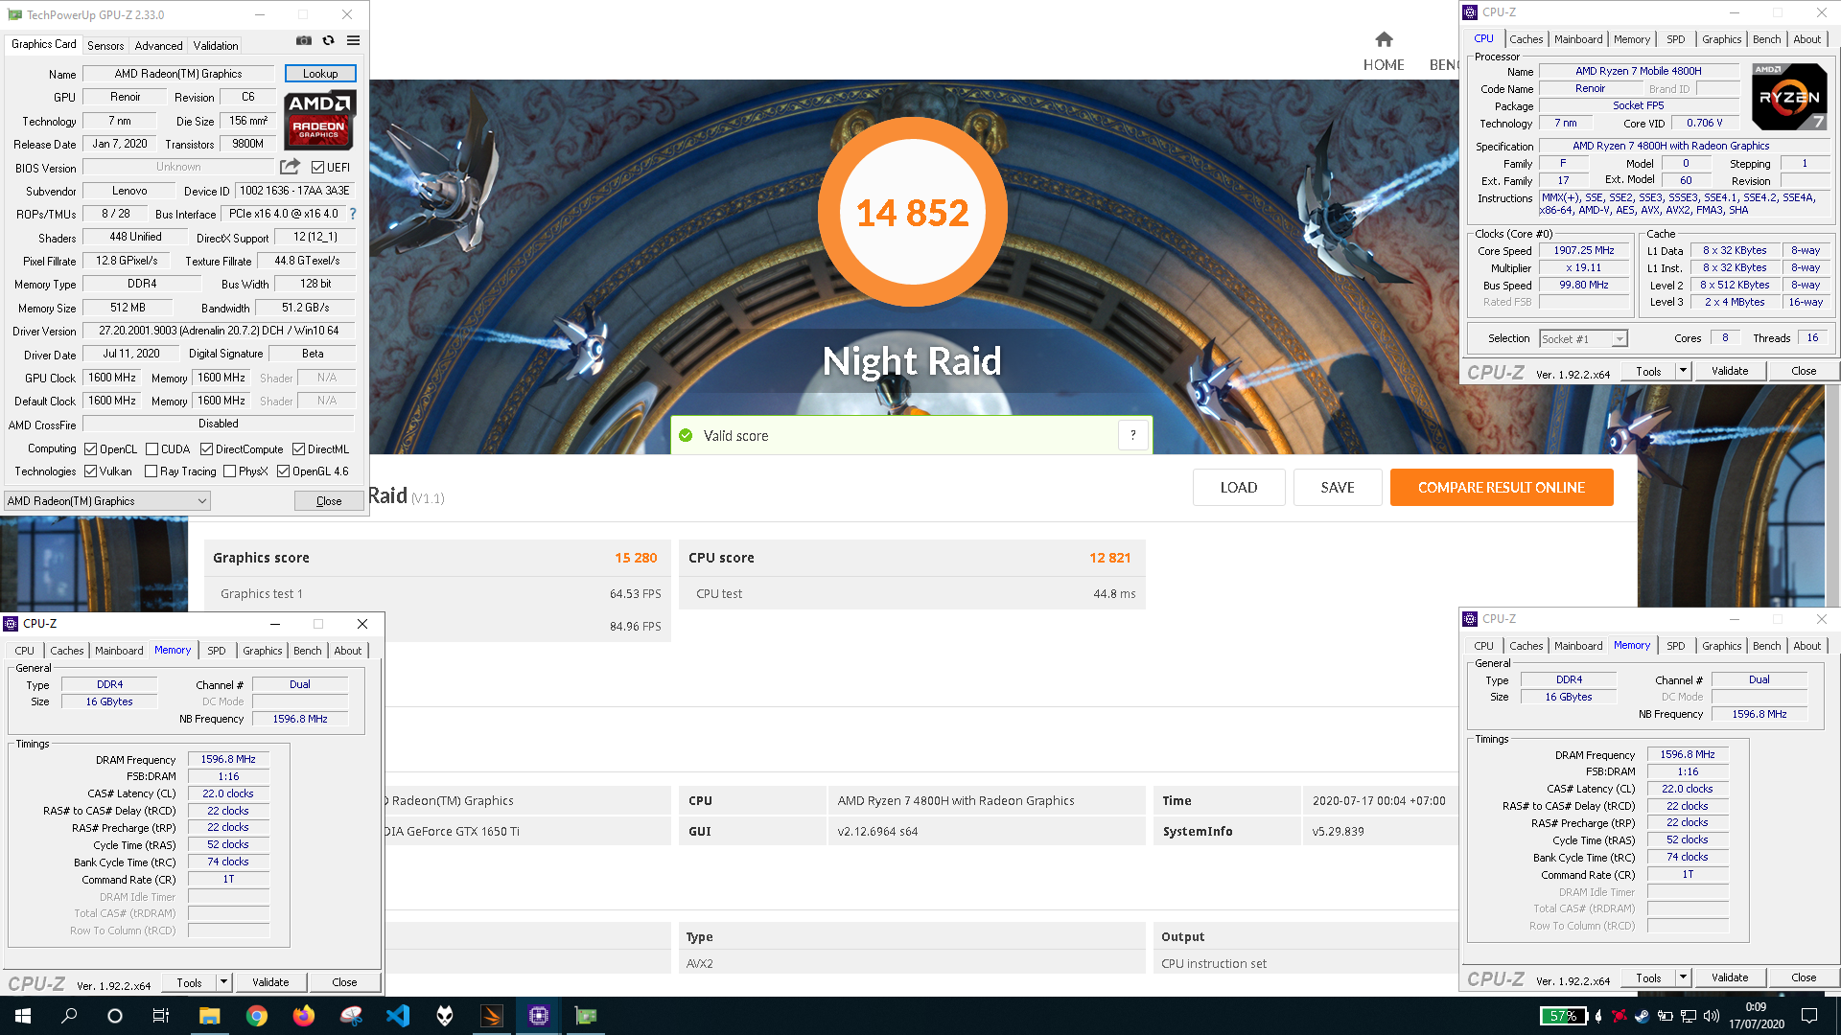
Task: Click the 3DMark Home icon
Action: point(1384,39)
